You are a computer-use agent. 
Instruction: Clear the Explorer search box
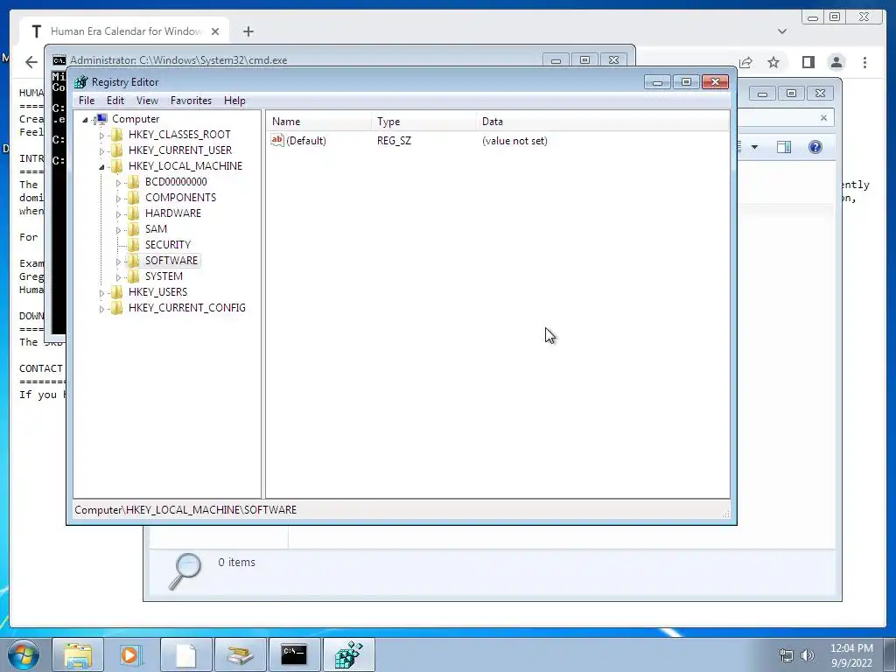(x=823, y=118)
